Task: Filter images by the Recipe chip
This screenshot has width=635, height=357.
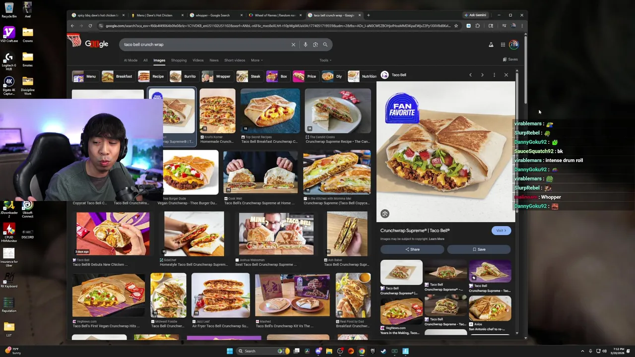Action: (151, 76)
